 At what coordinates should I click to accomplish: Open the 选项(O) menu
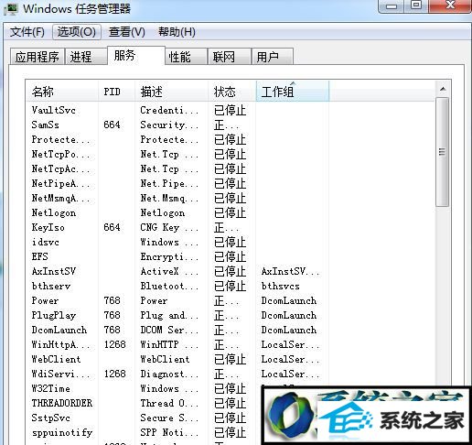pos(77,32)
